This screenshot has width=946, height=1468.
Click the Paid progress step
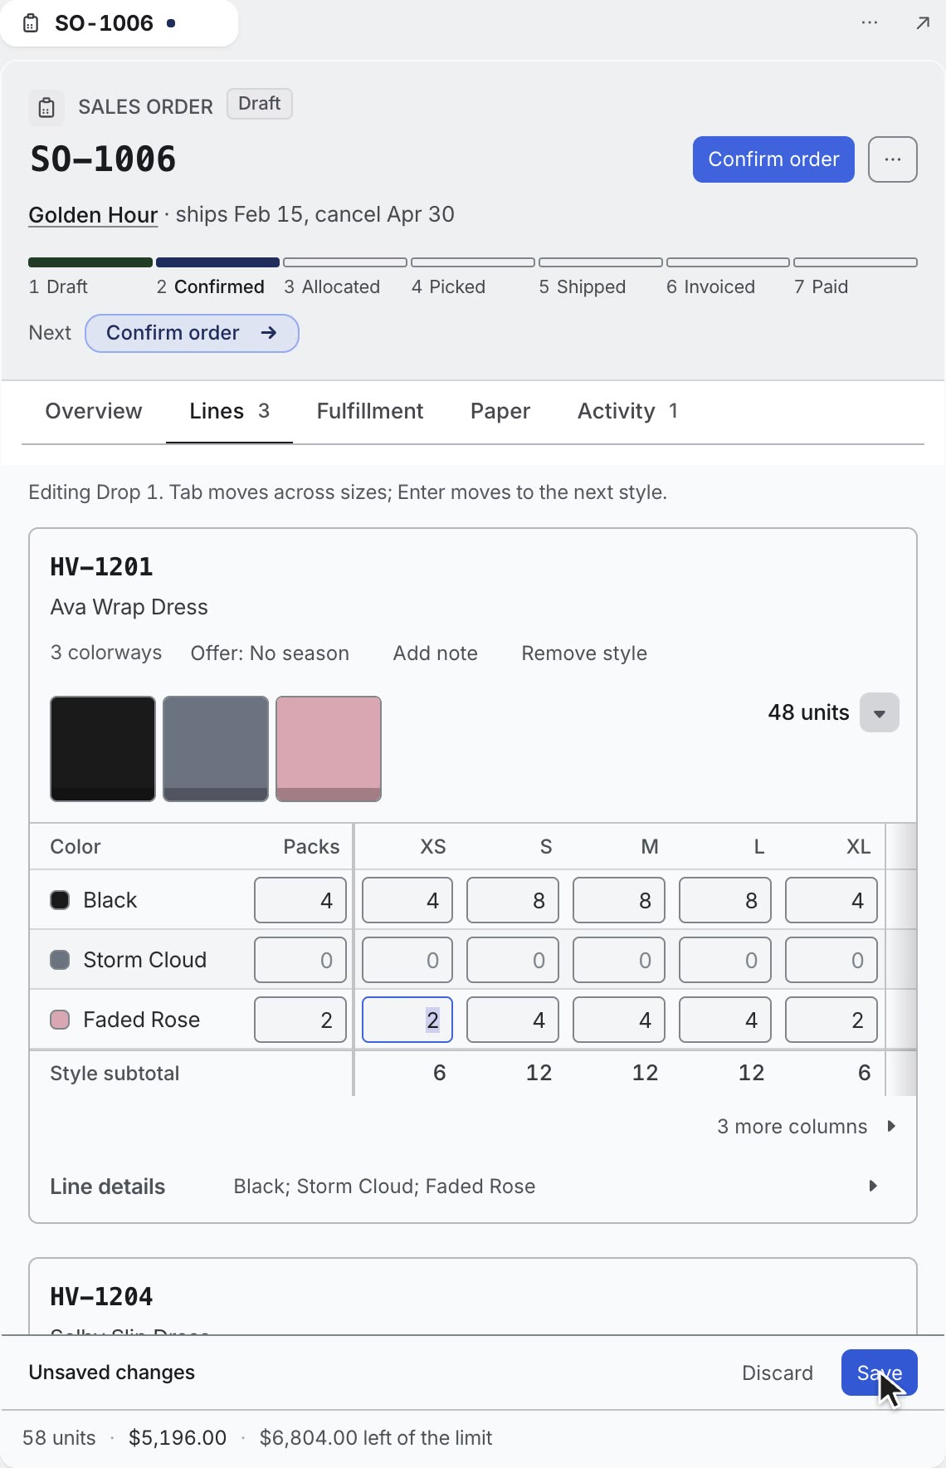click(856, 277)
